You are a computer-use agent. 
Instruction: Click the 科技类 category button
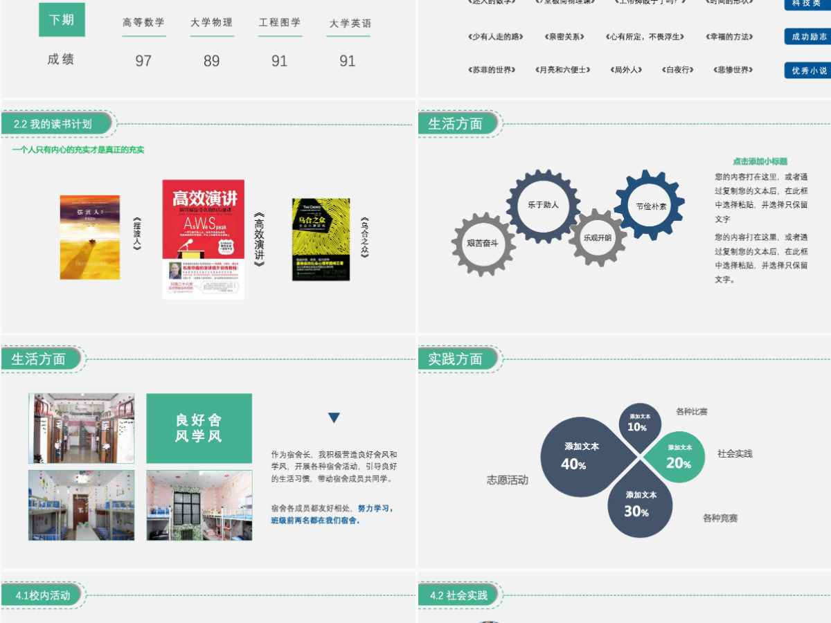[x=807, y=3]
